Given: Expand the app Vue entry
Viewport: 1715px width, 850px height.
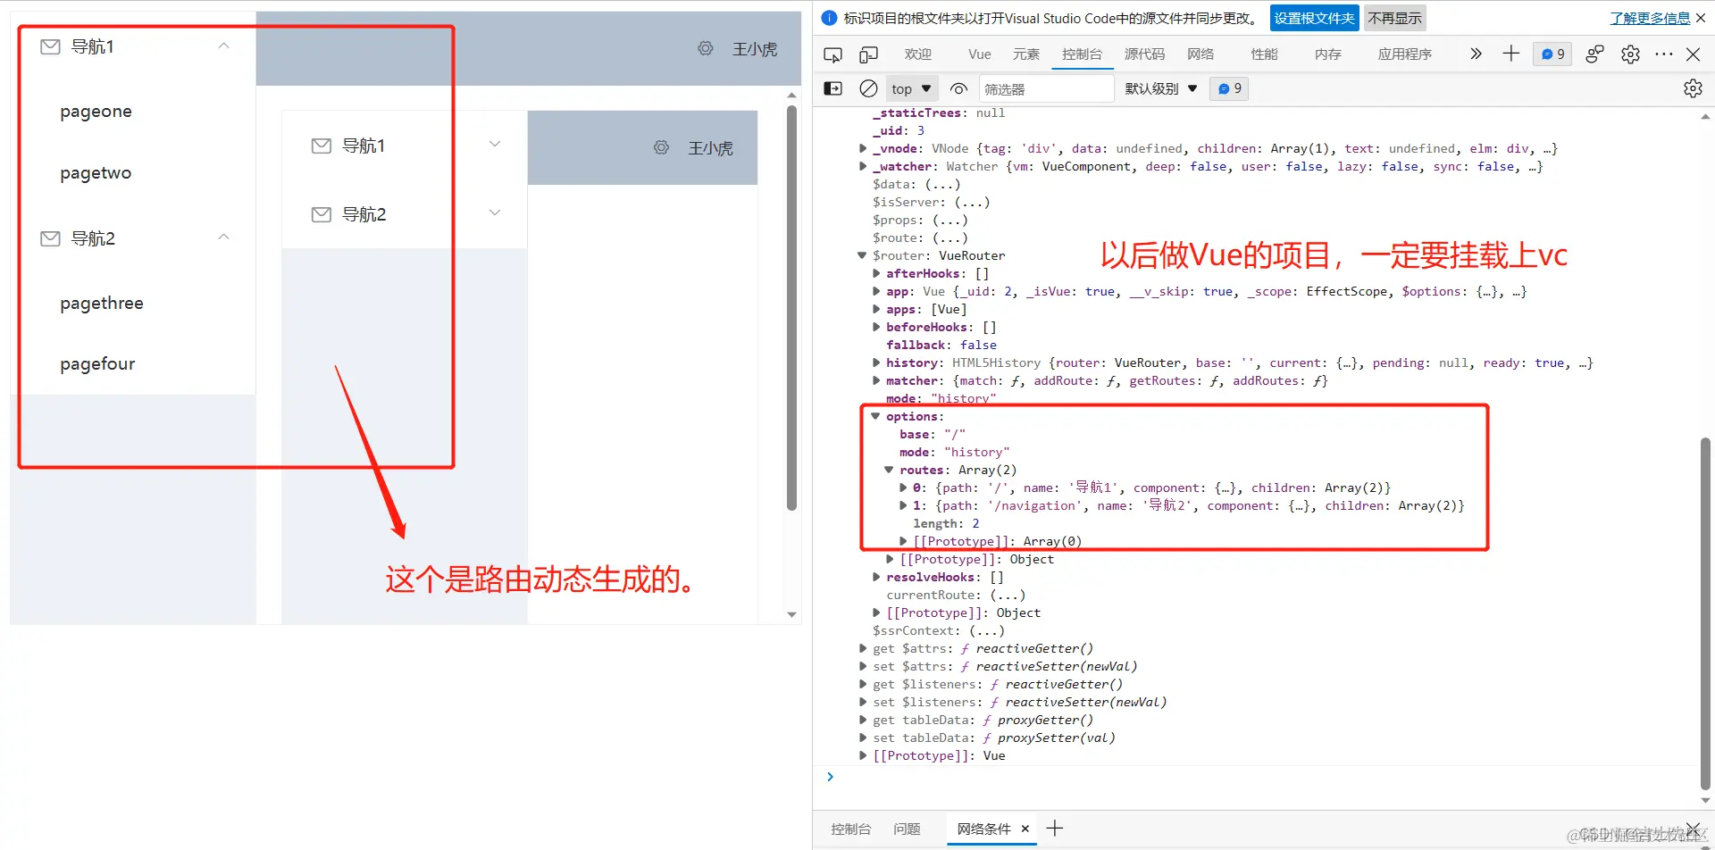Looking at the screenshot, I should pyautogui.click(x=876, y=291).
